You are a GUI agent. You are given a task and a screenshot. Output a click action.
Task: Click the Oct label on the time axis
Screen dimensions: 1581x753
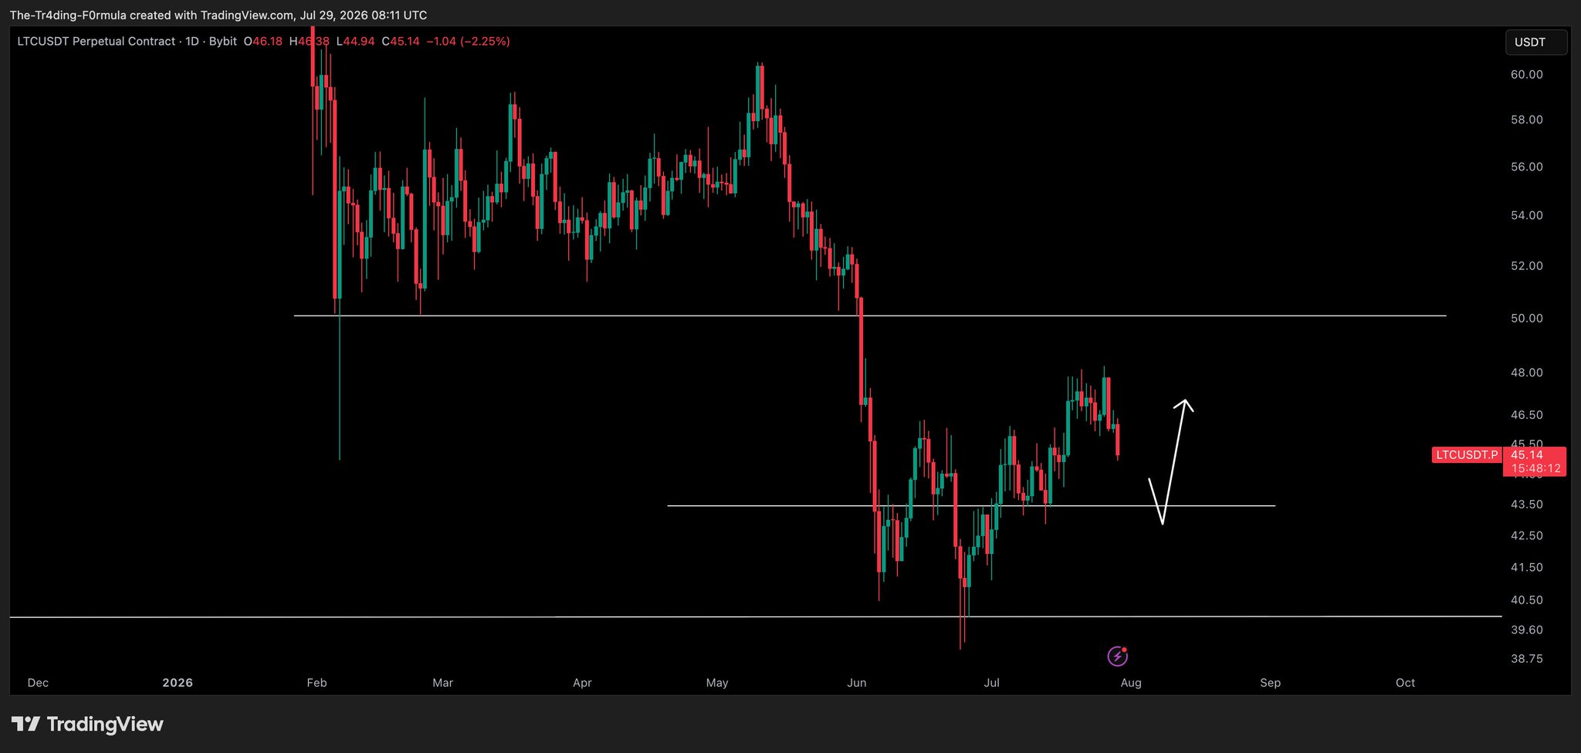(1405, 683)
